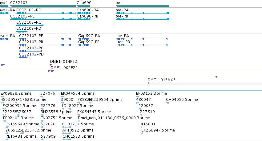Click the Gap69C-PB protein glyph

point(84,45)
